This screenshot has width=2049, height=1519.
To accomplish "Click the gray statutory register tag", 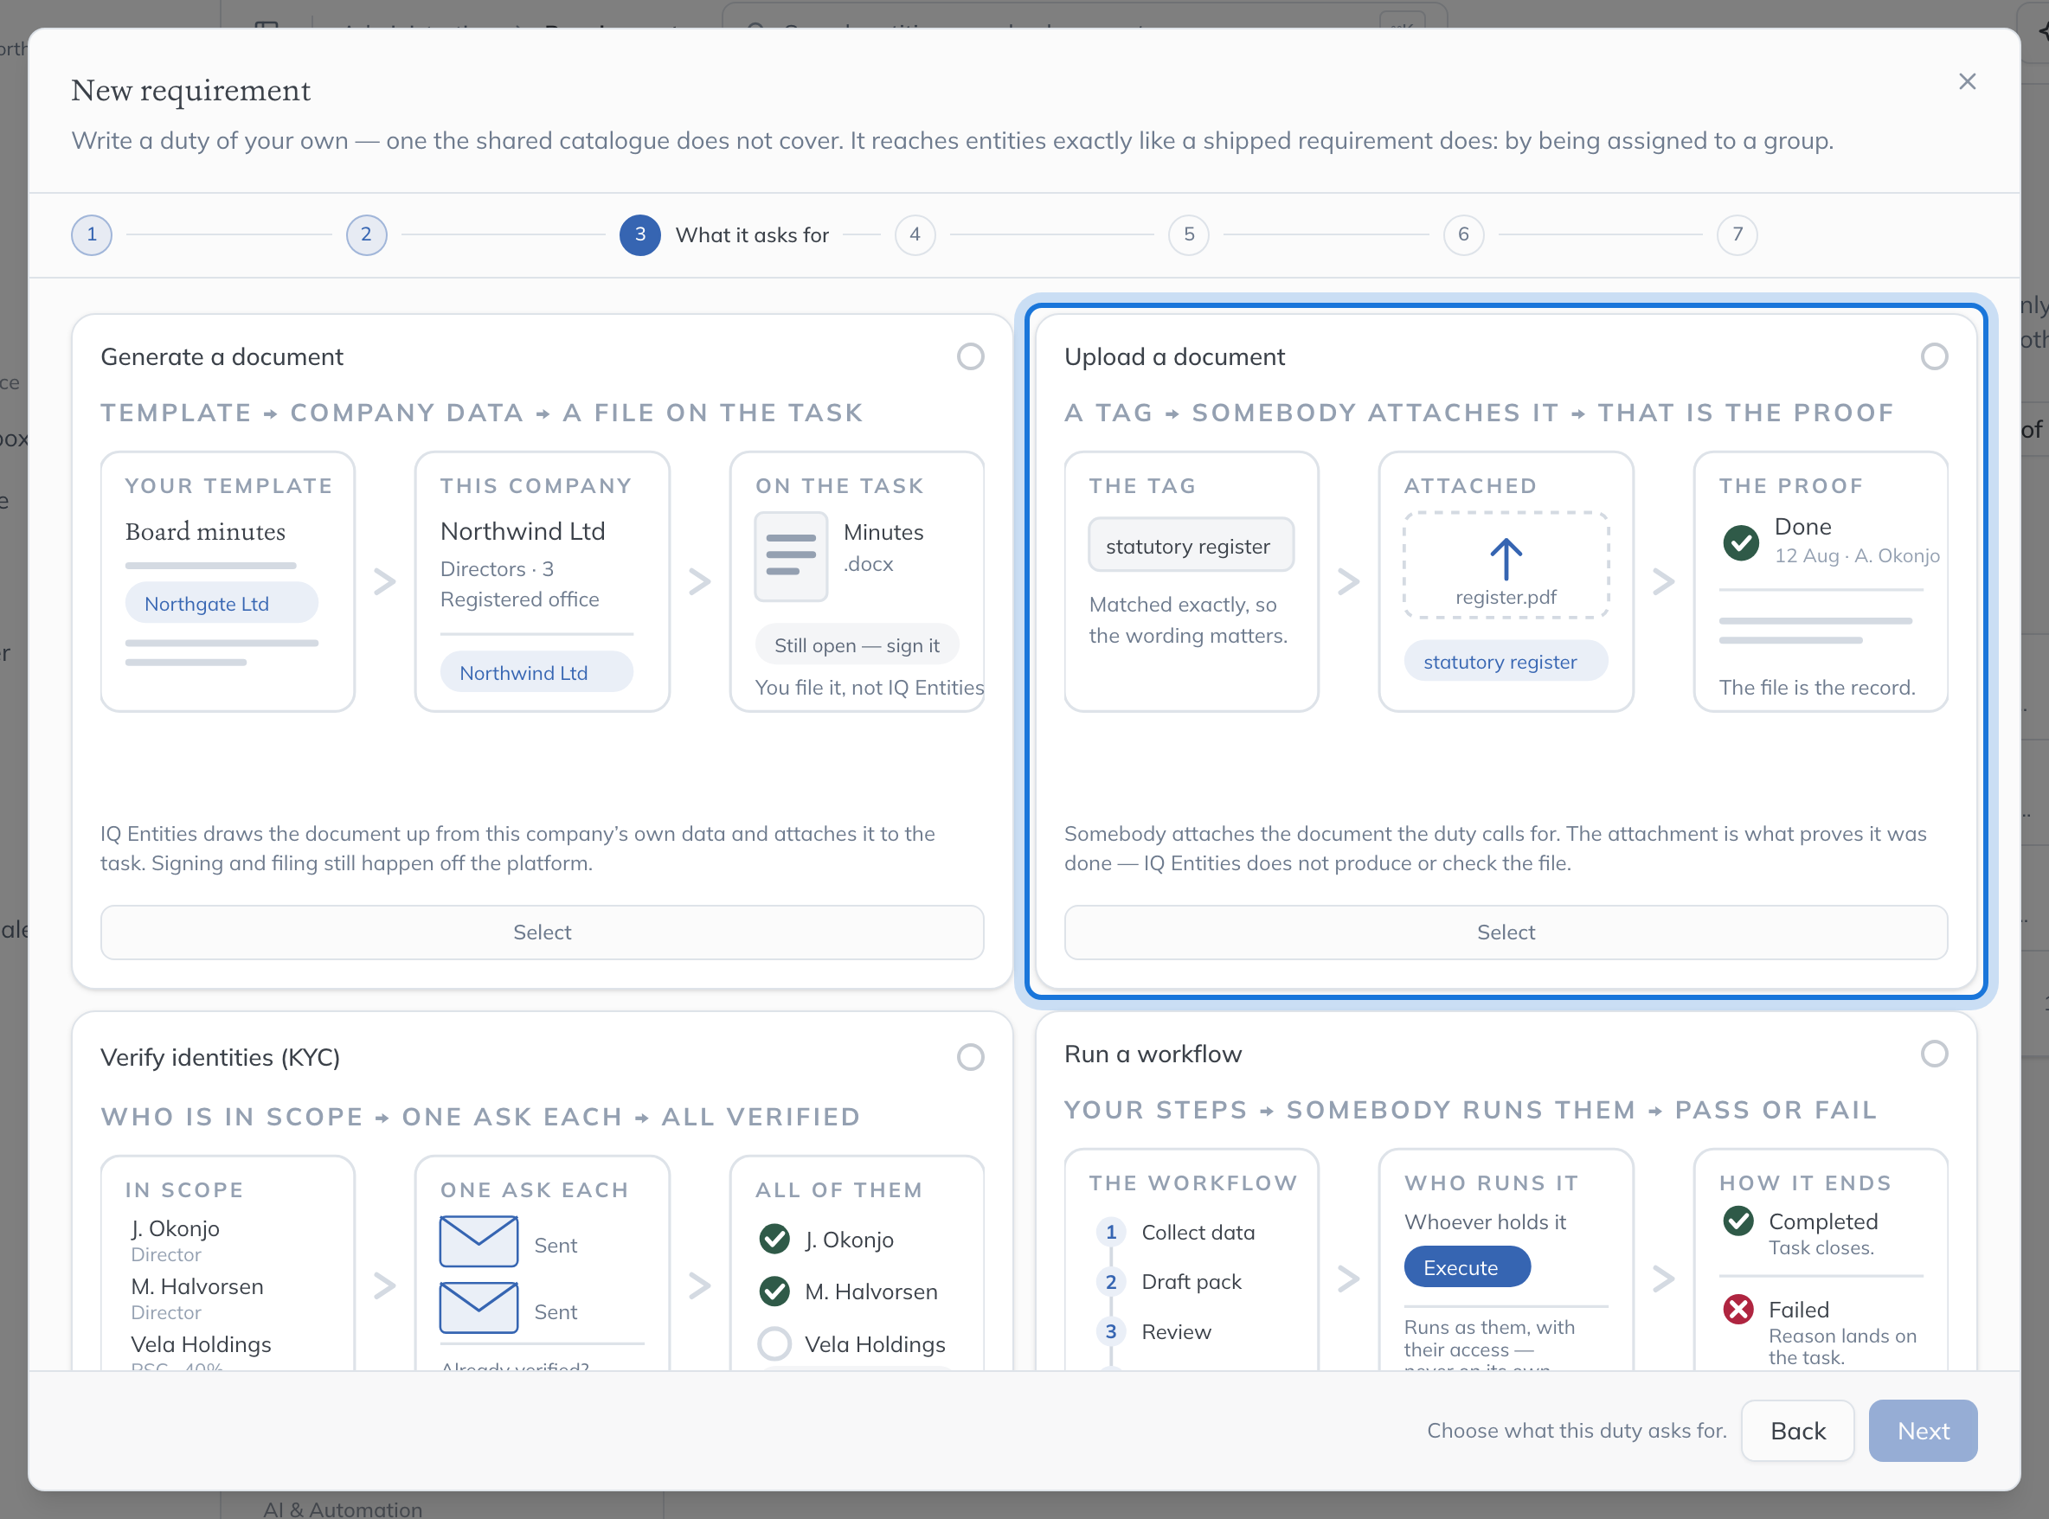I will [x=1191, y=545].
